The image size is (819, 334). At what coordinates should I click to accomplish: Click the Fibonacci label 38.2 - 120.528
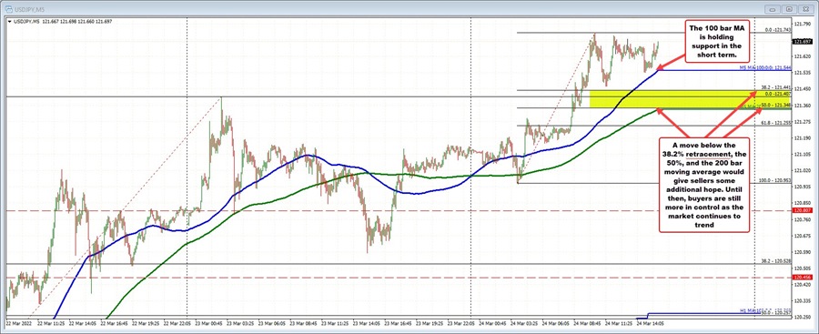(x=777, y=261)
